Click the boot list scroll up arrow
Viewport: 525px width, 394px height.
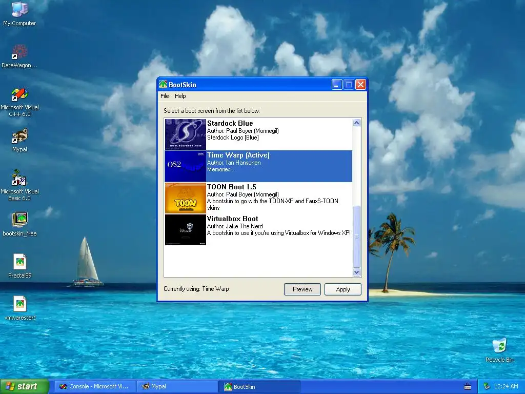pyautogui.click(x=357, y=123)
